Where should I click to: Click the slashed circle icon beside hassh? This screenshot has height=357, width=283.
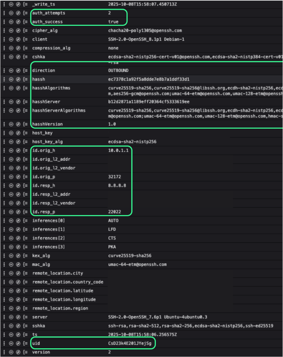pyautogui.click(x=18, y=80)
